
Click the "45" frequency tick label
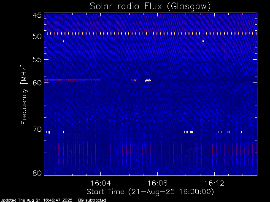tap(37, 15)
